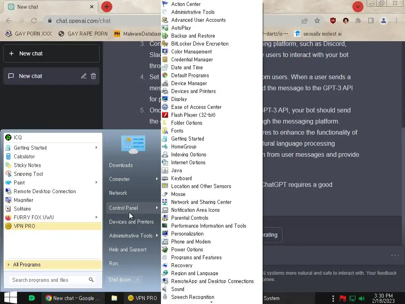This screenshot has height=304, width=405.
Task: Switch to New chat - Google taskbar button
Action: click(73, 298)
